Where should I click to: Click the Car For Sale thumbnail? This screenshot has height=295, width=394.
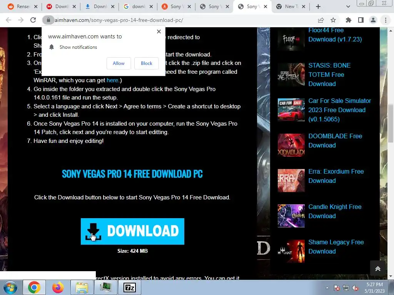pyautogui.click(x=291, y=110)
